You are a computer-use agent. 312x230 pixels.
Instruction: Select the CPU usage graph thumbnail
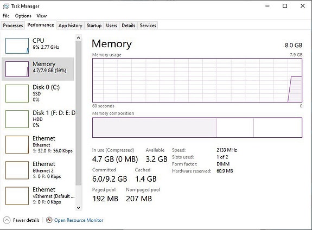17,46
